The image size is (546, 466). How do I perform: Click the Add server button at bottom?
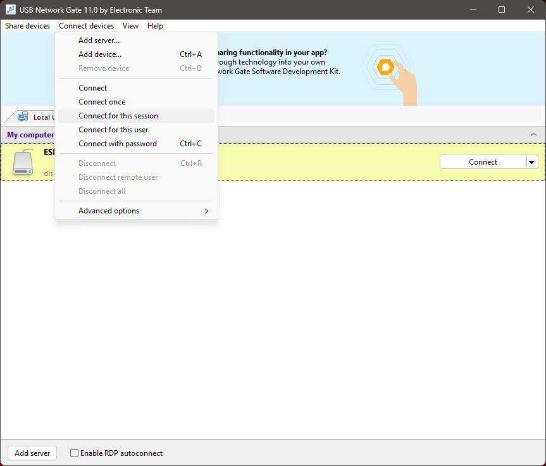coord(32,453)
